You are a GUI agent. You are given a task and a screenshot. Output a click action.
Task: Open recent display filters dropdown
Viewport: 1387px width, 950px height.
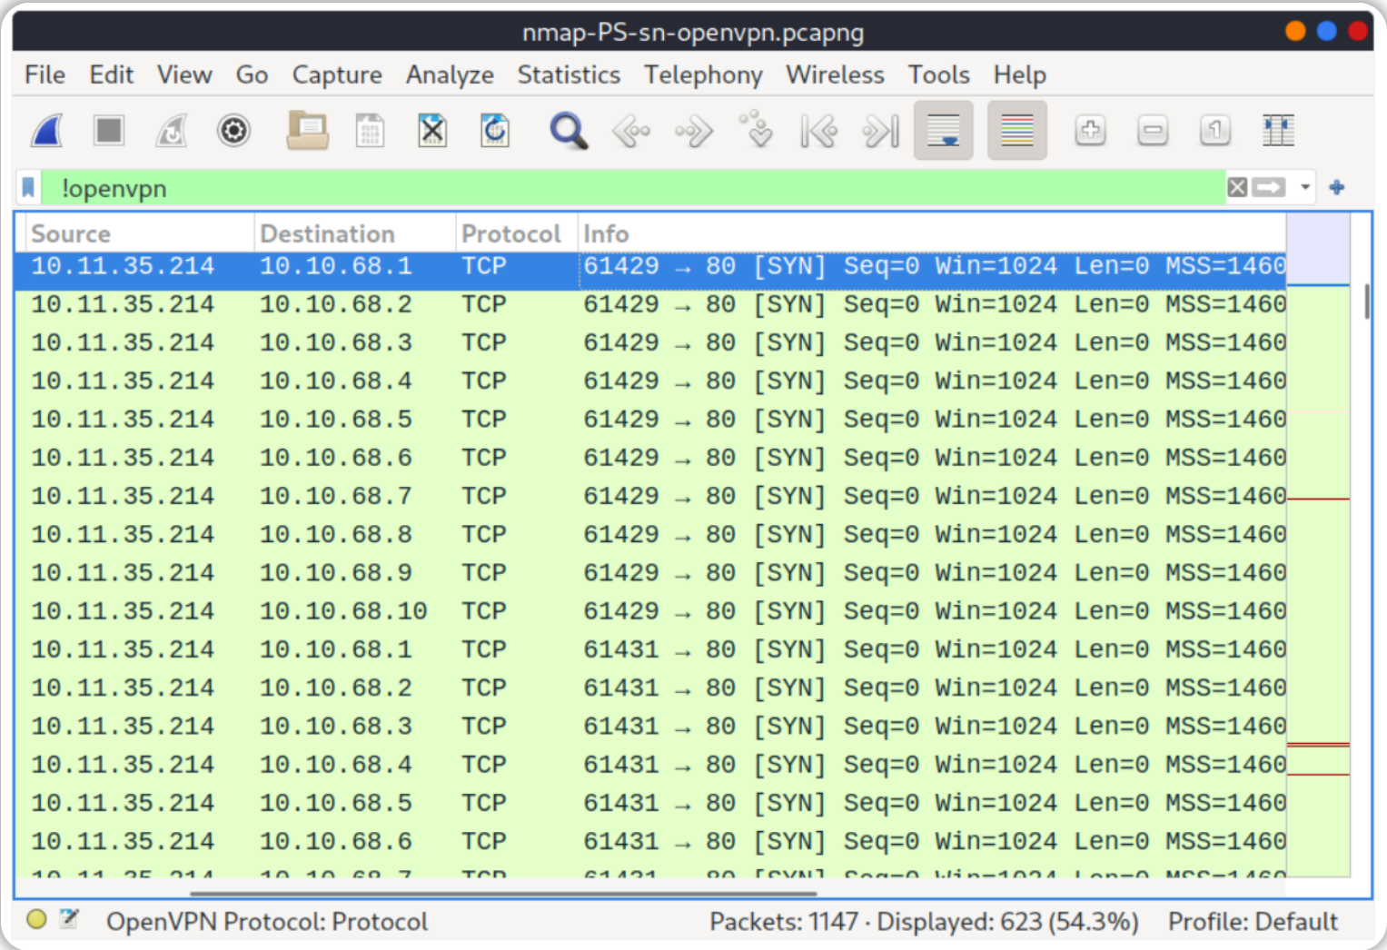coord(1305,188)
